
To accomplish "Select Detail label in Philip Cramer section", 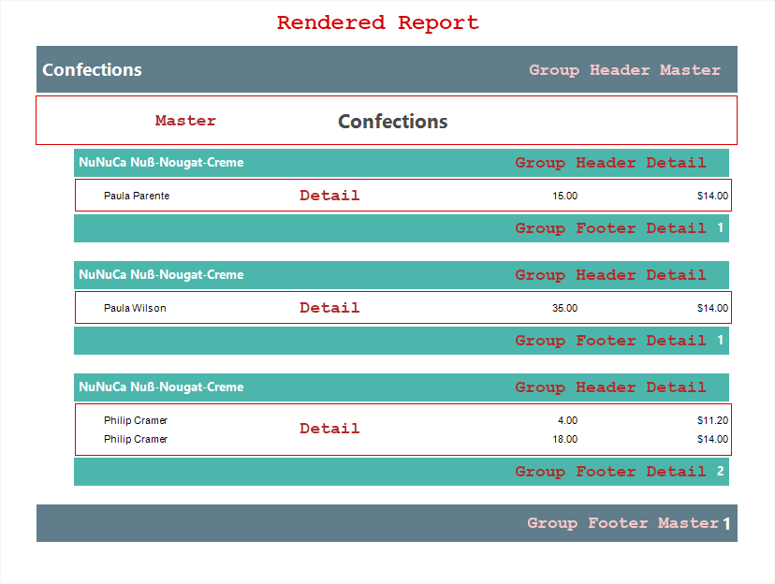I will click(x=329, y=429).
